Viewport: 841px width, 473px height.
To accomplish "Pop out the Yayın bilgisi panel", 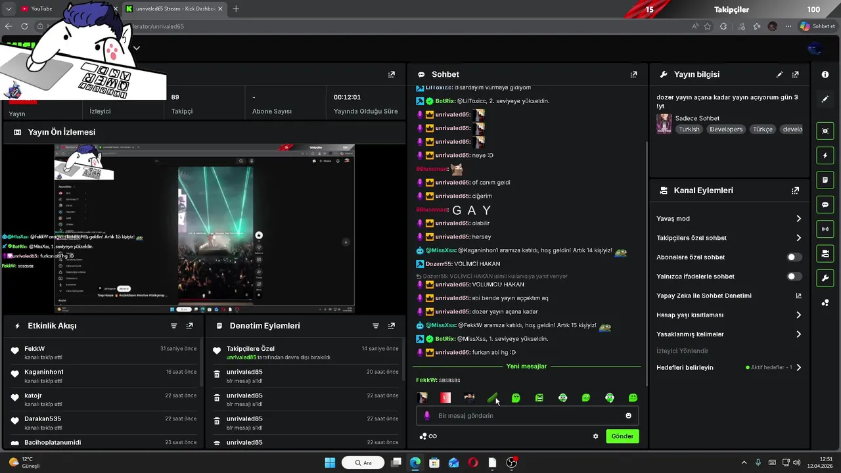I will point(795,75).
